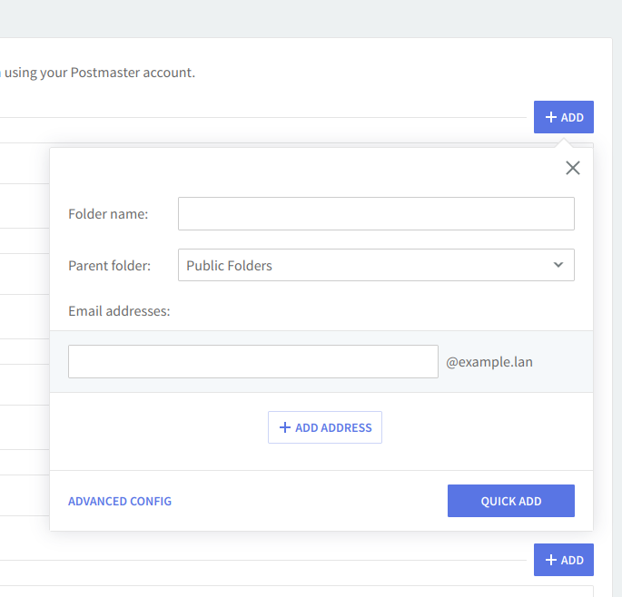The image size is (622, 597).
Task: Click the plus icon in bottom ADD button
Action: tap(550, 560)
